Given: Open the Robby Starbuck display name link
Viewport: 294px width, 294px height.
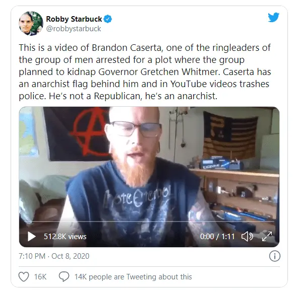Looking at the screenshot, I should coord(74,19).
